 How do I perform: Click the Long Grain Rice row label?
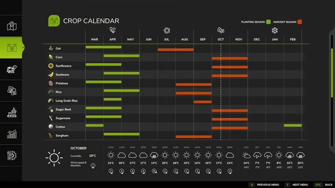coord(67,101)
